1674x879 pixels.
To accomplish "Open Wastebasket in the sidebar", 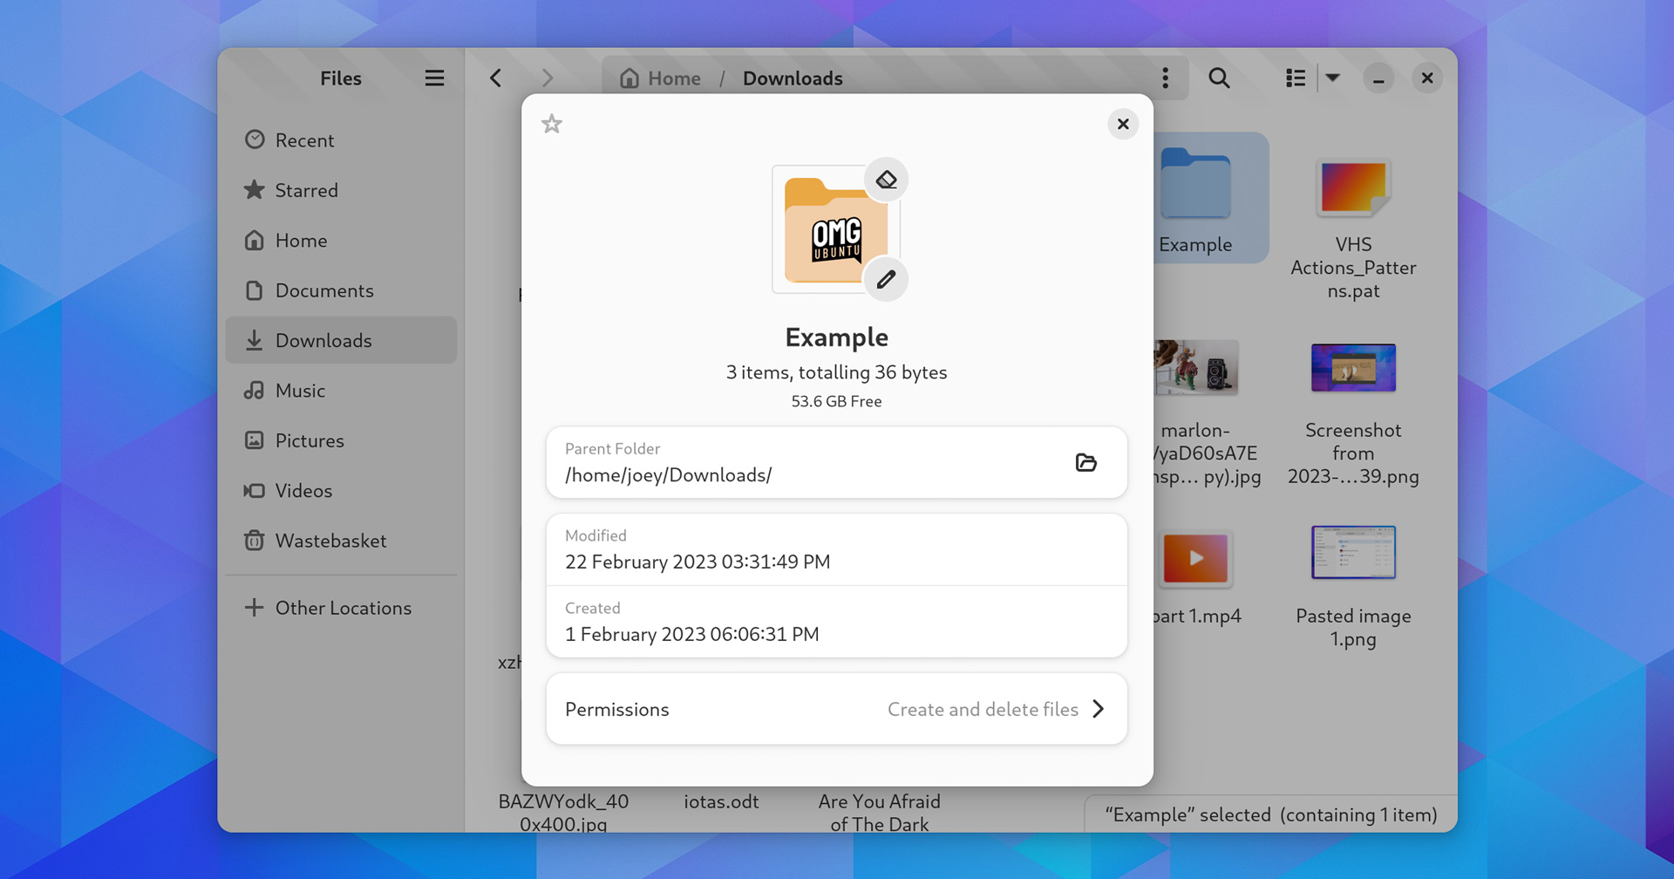I will (341, 541).
